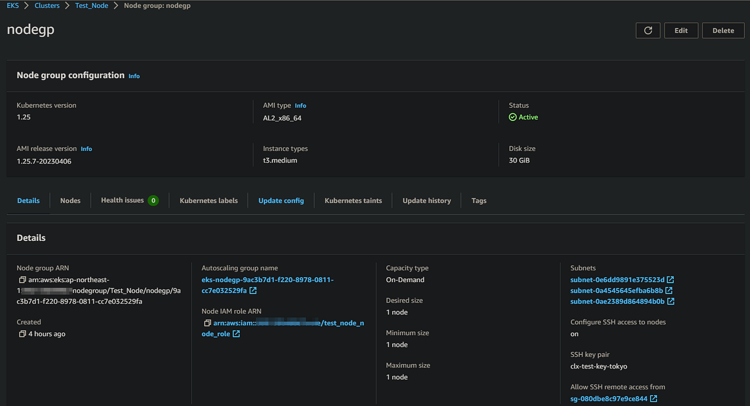Copy the Node group ARN
This screenshot has width=750, height=406.
click(x=22, y=280)
